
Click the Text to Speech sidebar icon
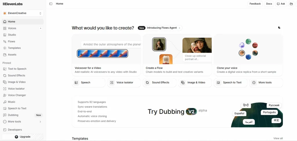click(5, 69)
